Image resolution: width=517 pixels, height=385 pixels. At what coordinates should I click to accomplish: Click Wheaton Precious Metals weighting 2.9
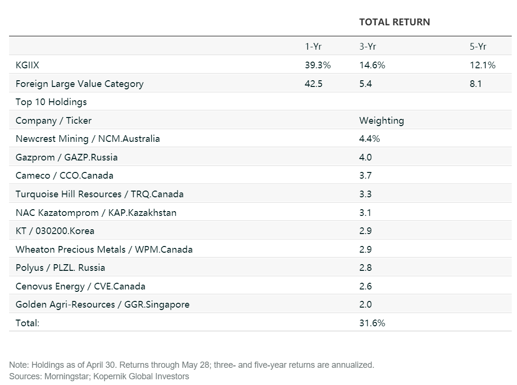point(365,249)
